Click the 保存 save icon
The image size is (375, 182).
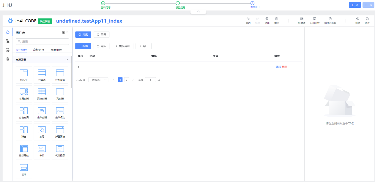pos(367,18)
